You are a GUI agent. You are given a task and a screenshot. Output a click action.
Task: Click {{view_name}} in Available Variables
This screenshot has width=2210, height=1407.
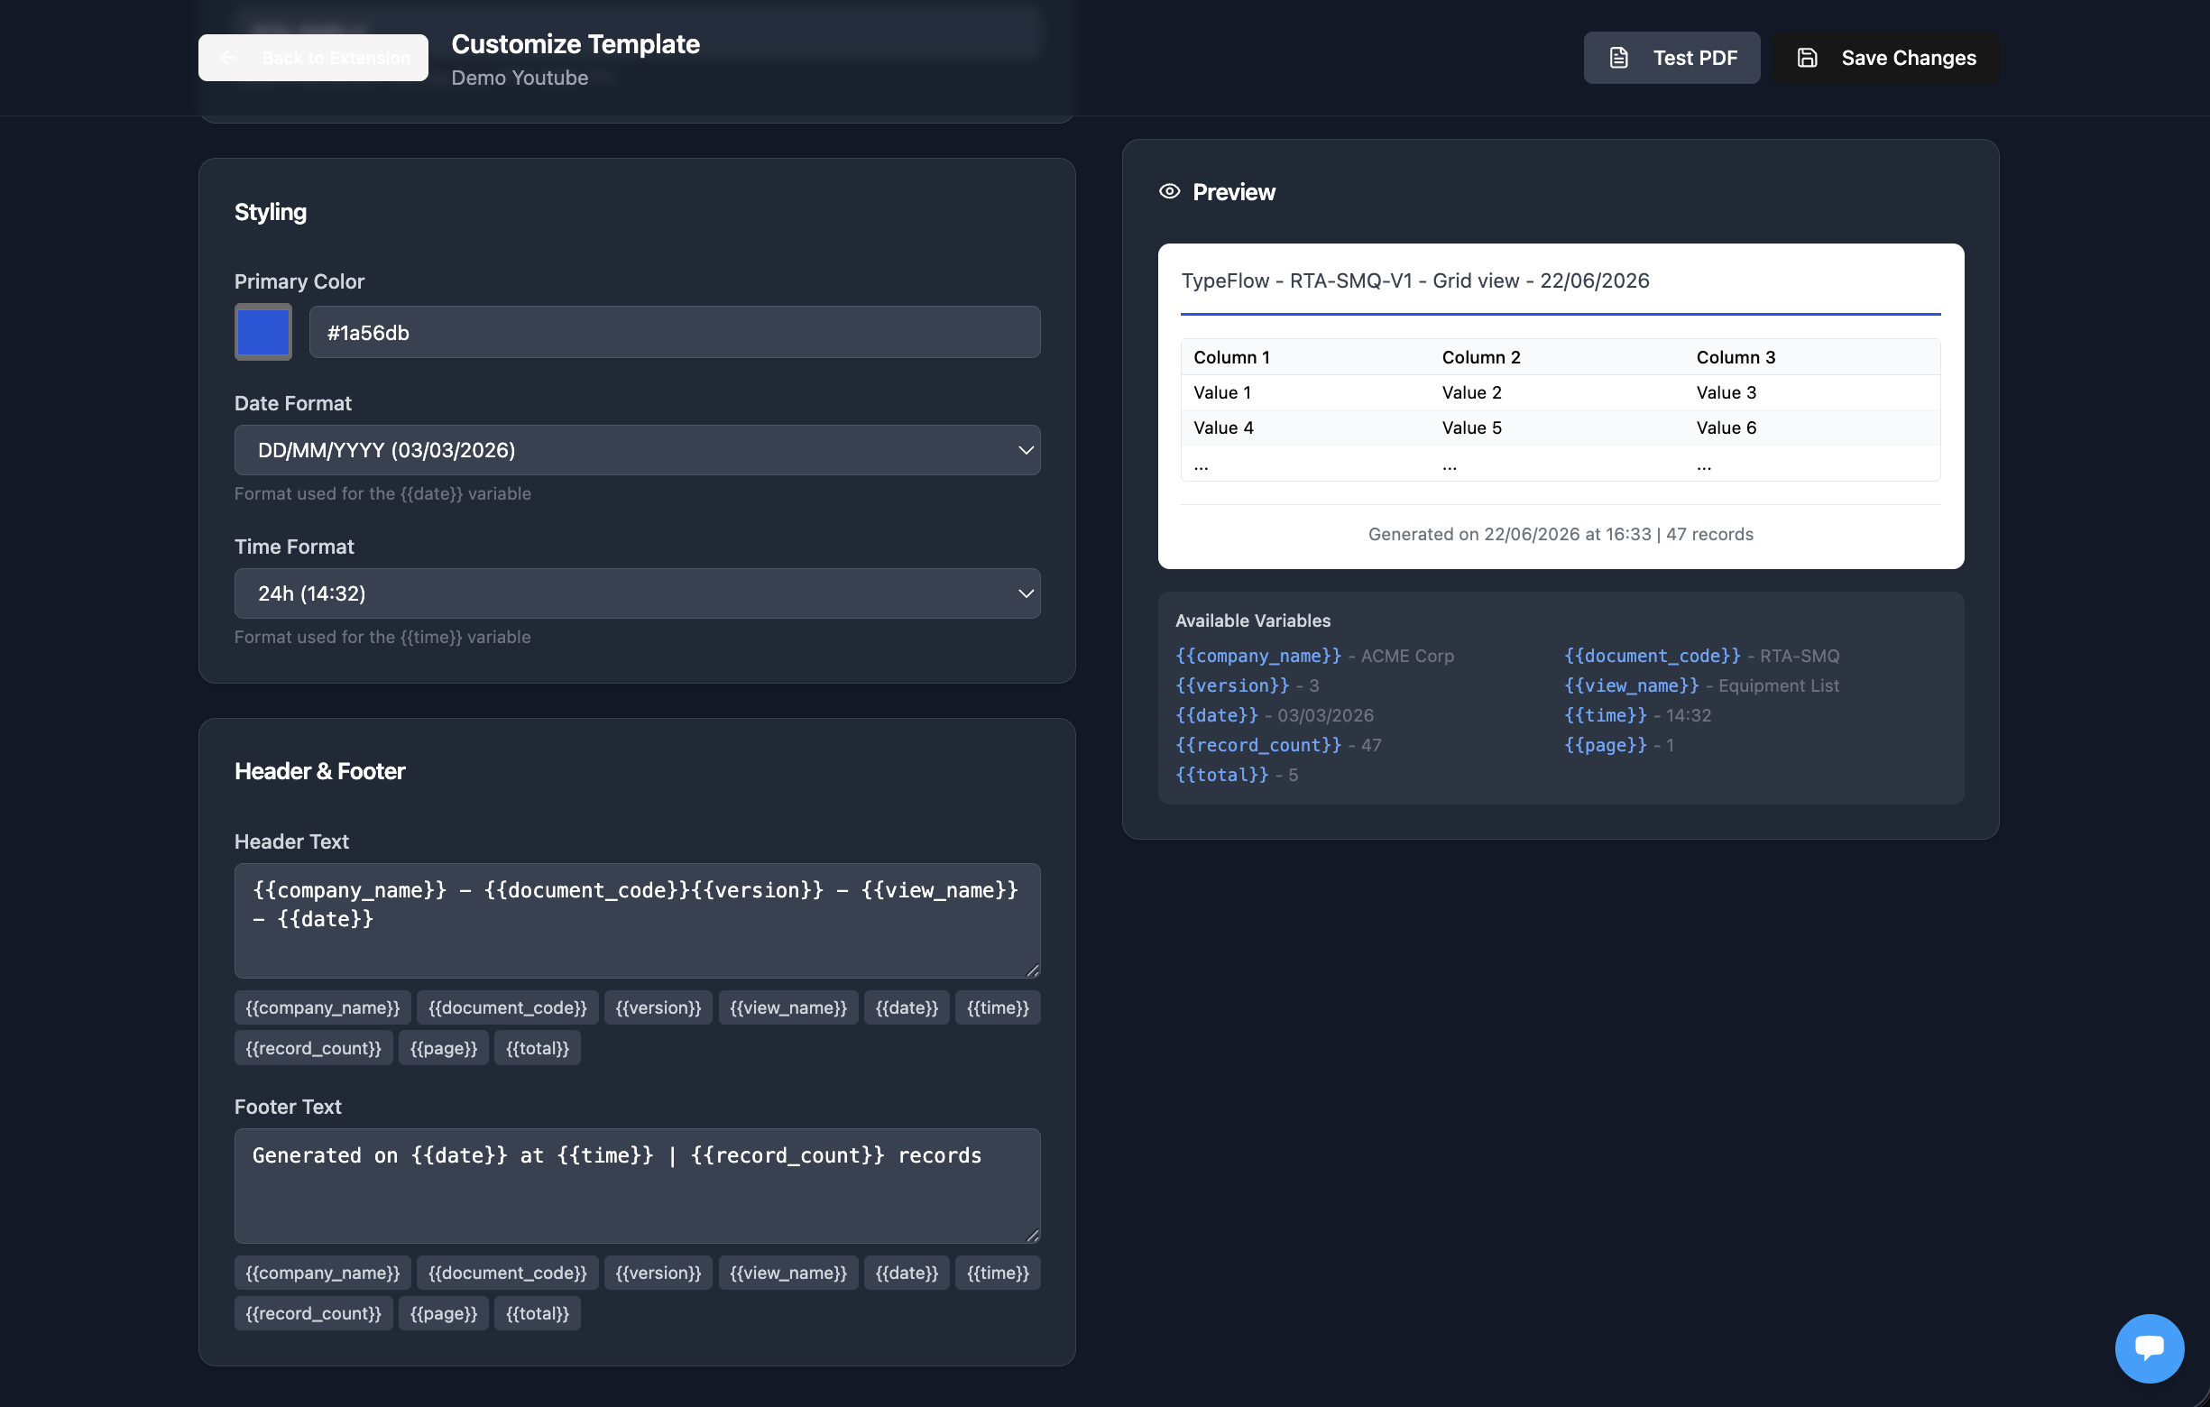point(1632,685)
